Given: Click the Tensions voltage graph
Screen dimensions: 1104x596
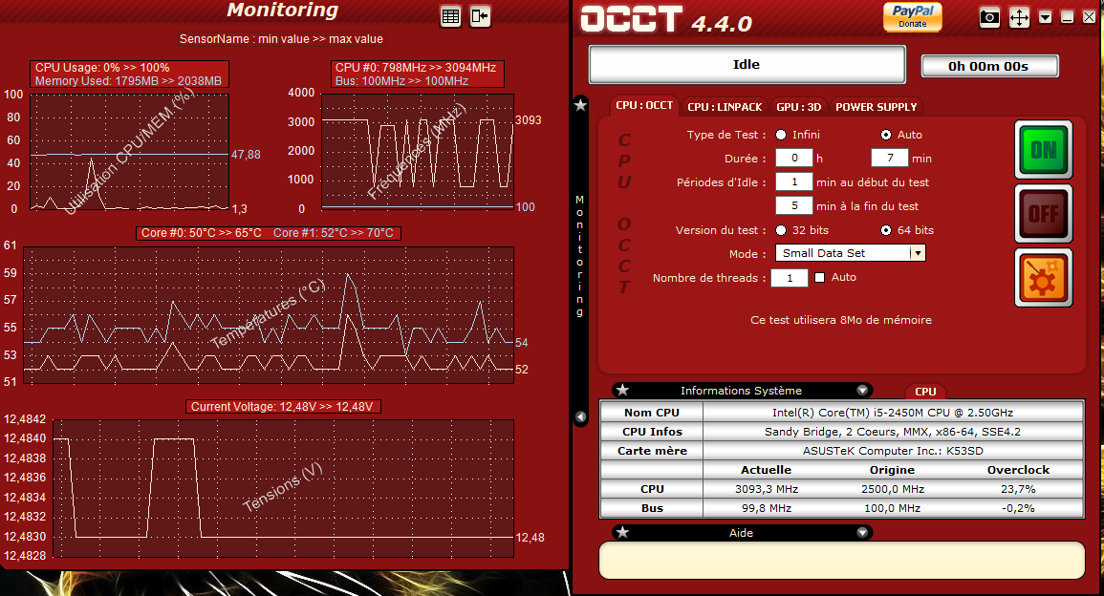Looking at the screenshot, I should click(x=284, y=488).
